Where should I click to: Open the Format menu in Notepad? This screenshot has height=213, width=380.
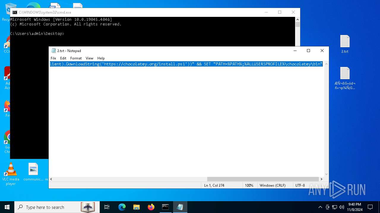click(x=76, y=58)
